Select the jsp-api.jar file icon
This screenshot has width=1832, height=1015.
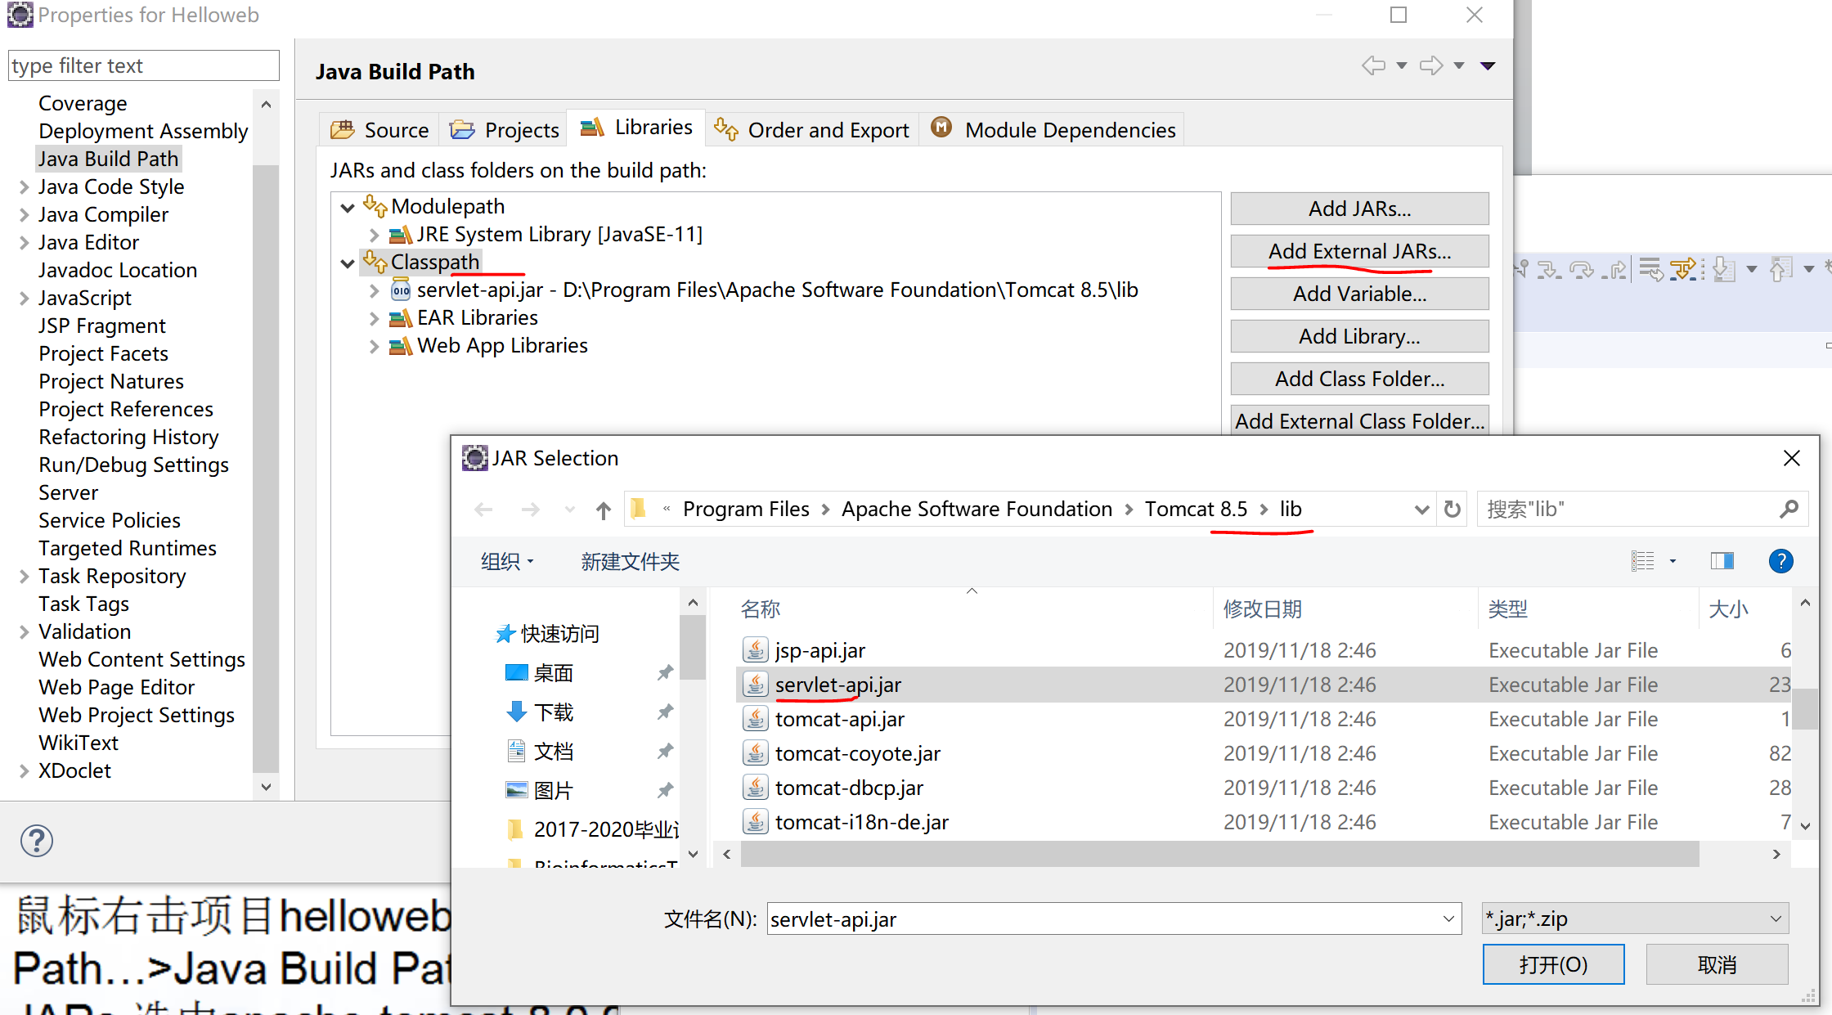pyautogui.click(x=755, y=650)
